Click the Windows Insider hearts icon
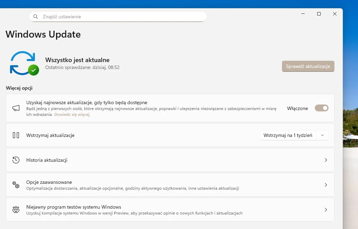Image resolution: width=358 pixels, height=229 pixels. click(16, 210)
